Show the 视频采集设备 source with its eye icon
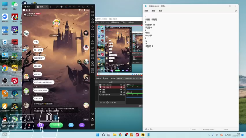The height and width of the screenshot is (138, 246). [x=121, y=85]
